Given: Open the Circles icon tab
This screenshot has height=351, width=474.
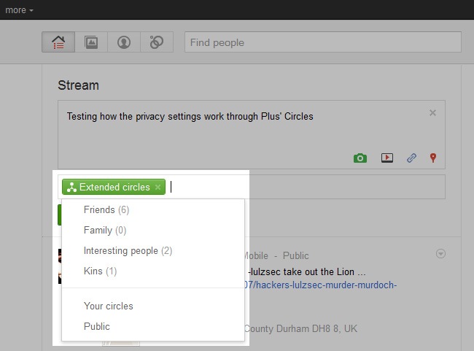Looking at the screenshot, I should [x=156, y=42].
